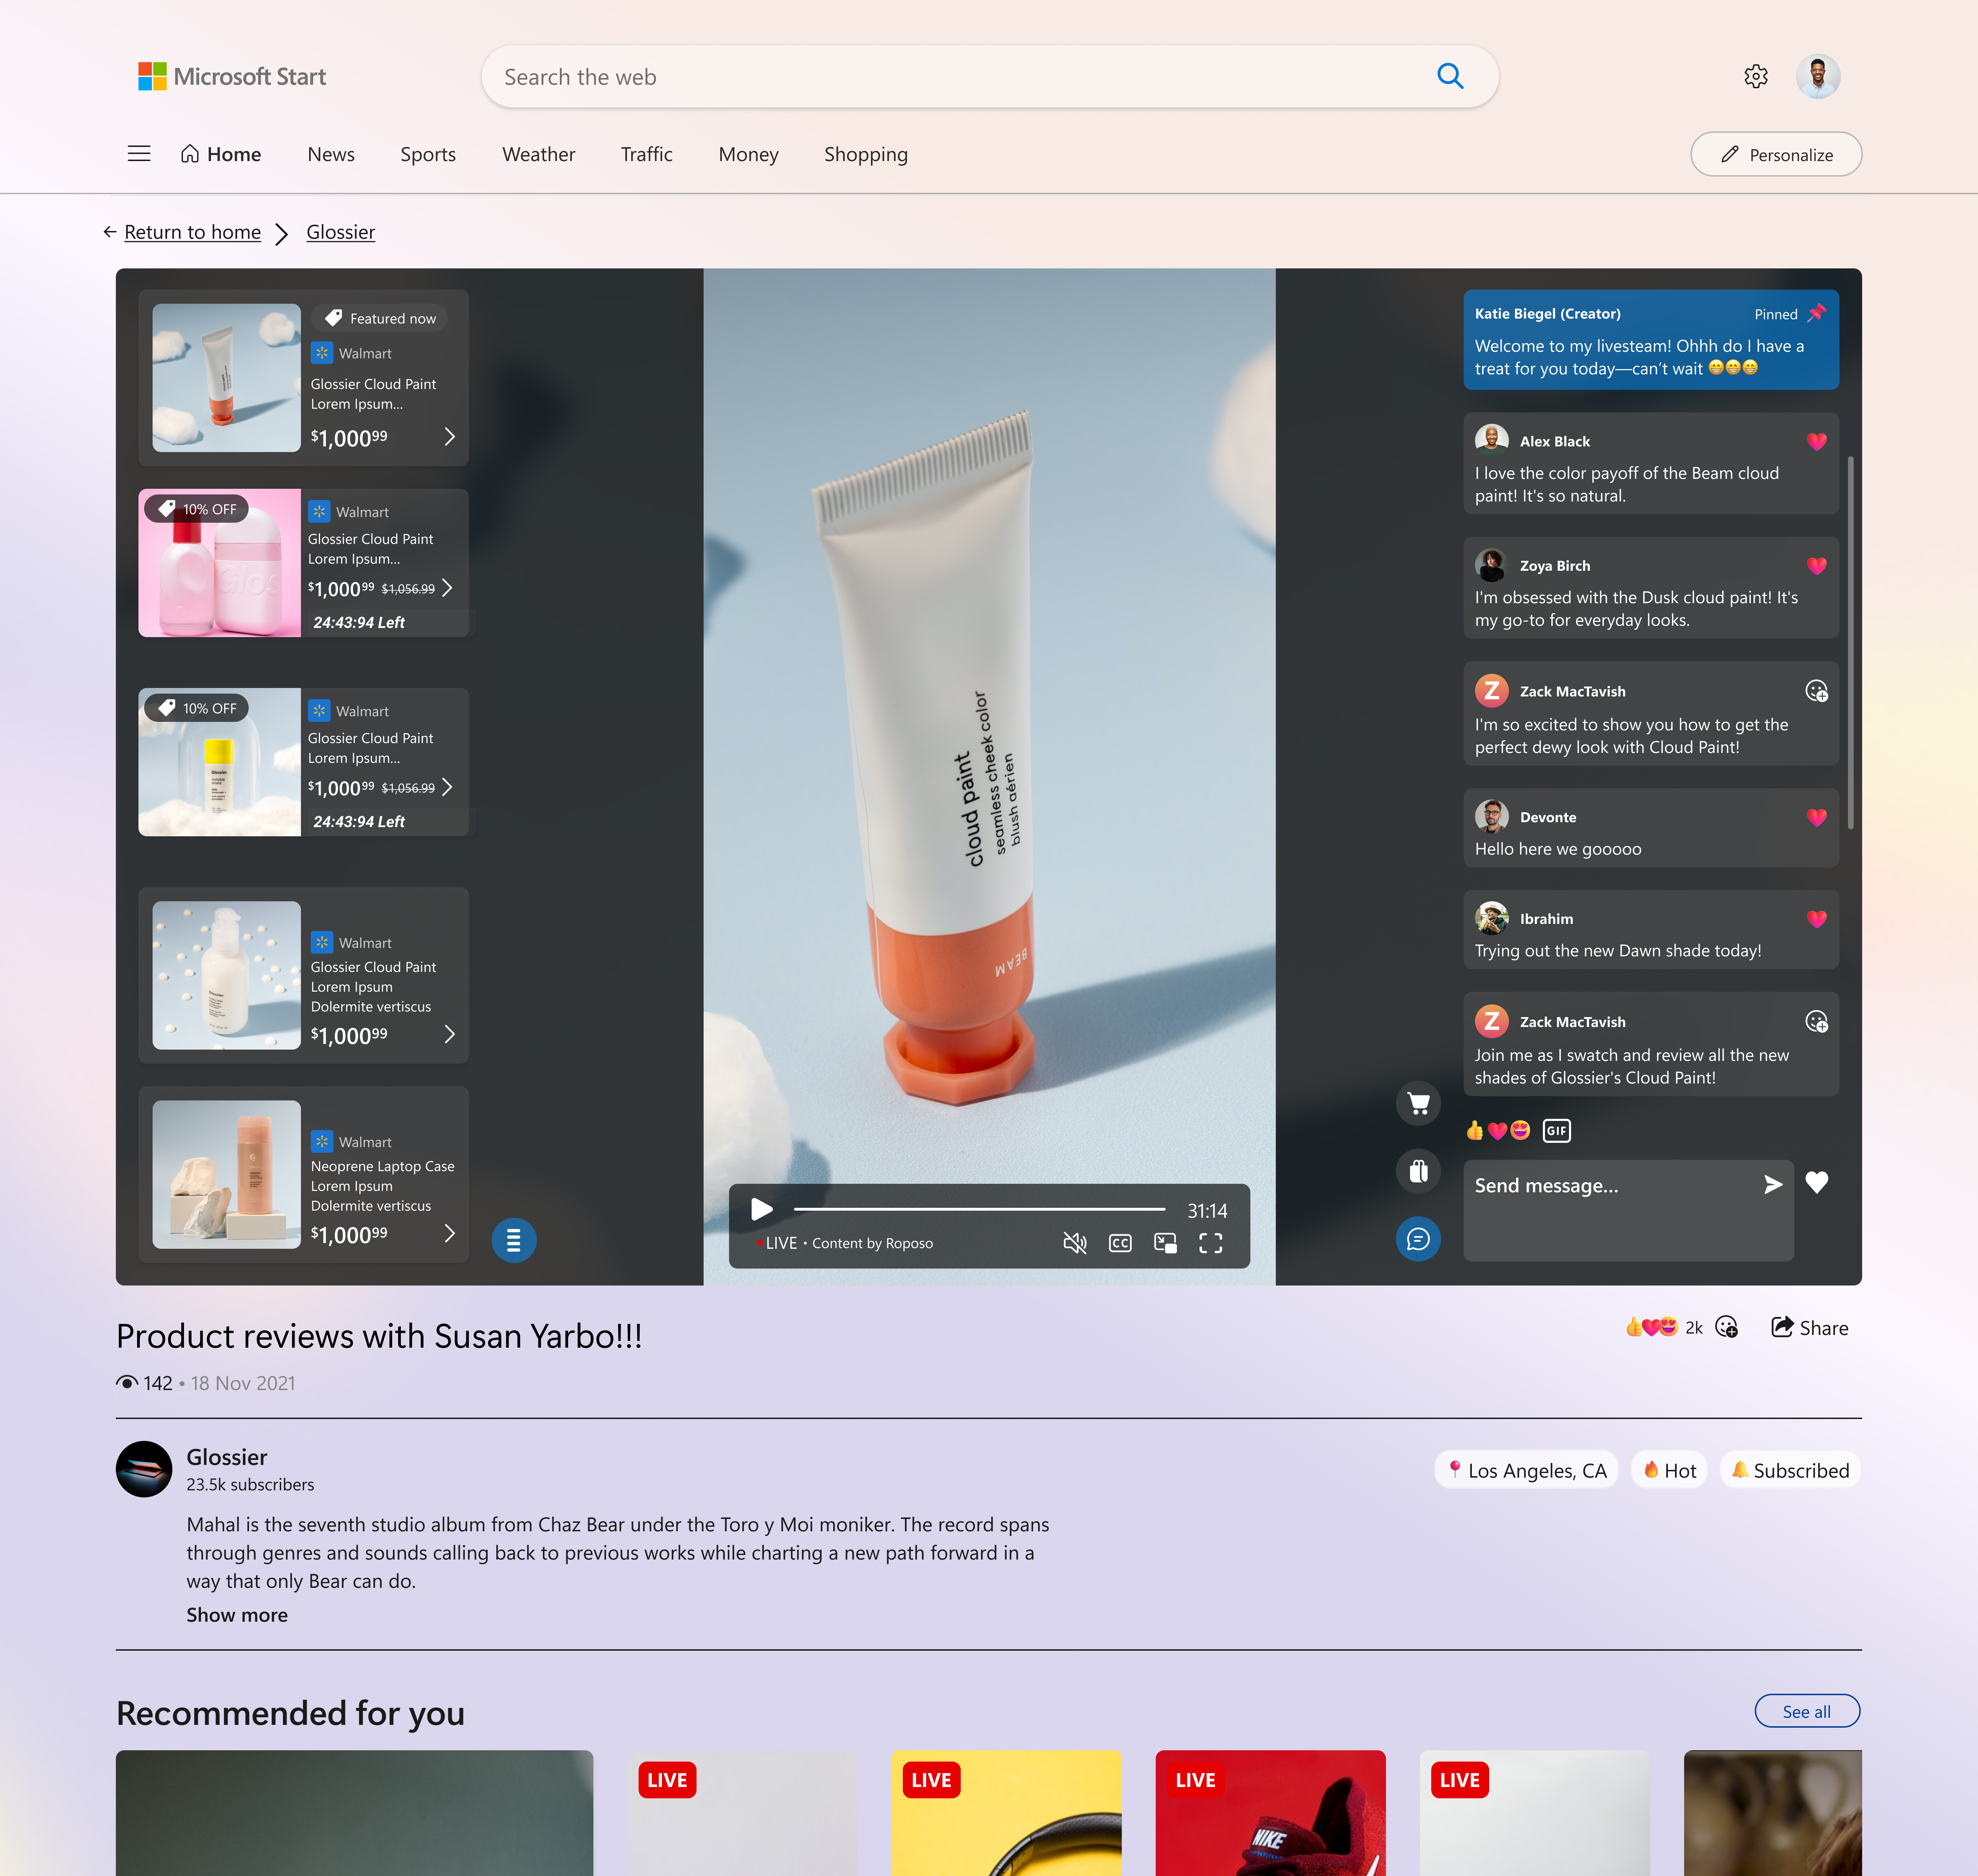Image resolution: width=1978 pixels, height=1876 pixels.
Task: Expand the pink 10% OFF product card
Action: 447,588
